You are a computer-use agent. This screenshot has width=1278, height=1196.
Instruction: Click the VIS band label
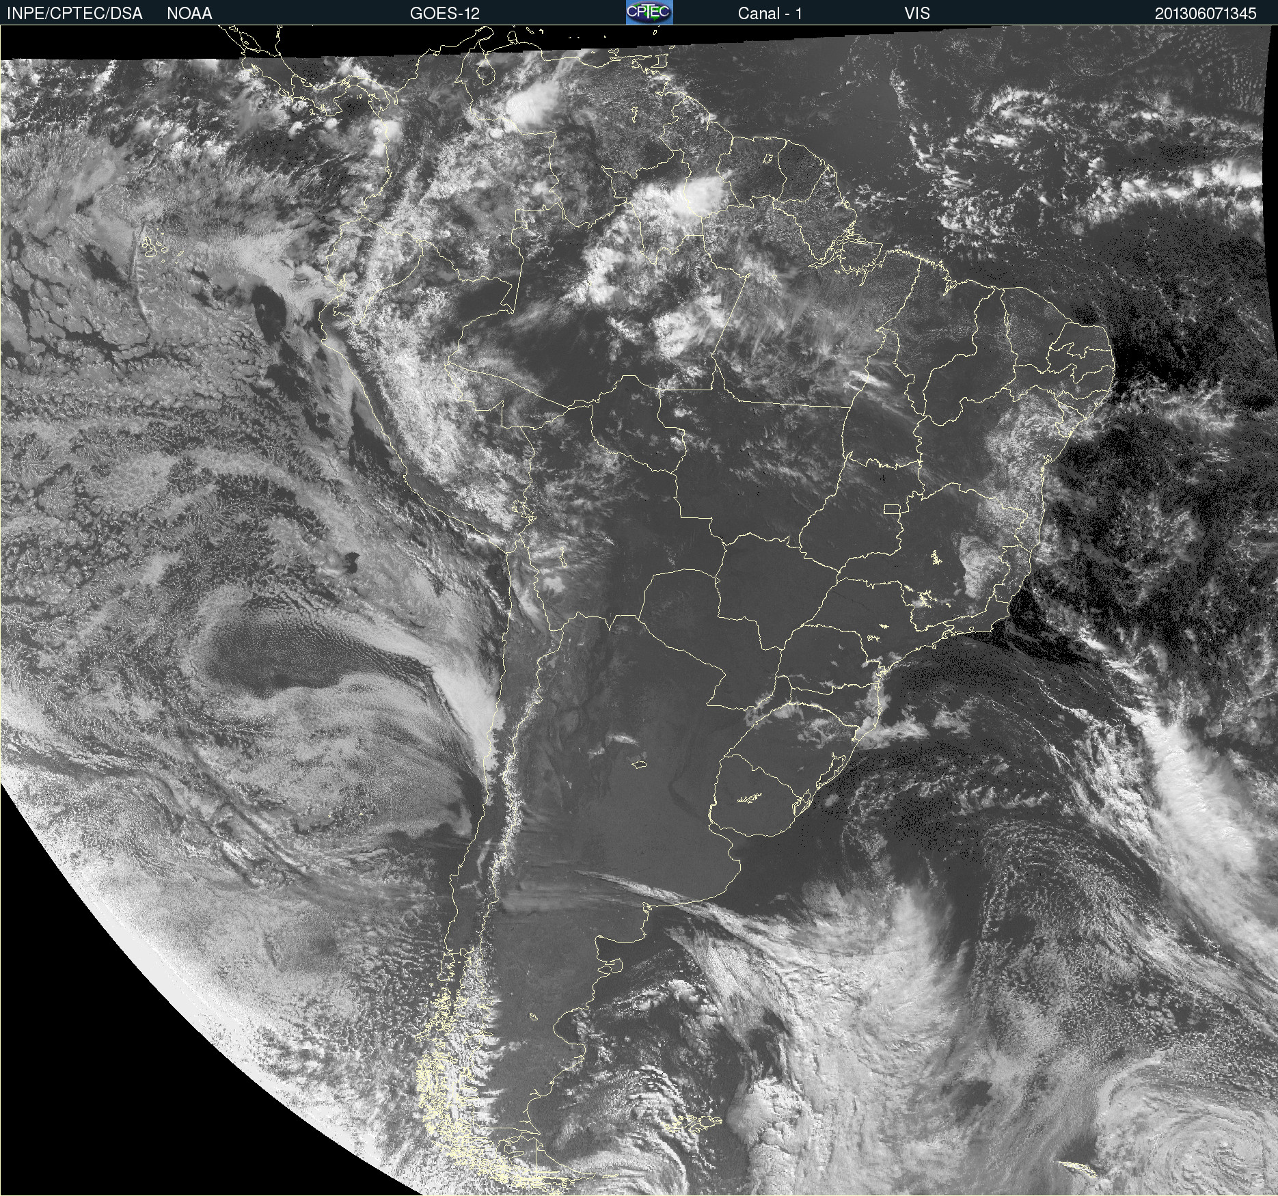[917, 14]
